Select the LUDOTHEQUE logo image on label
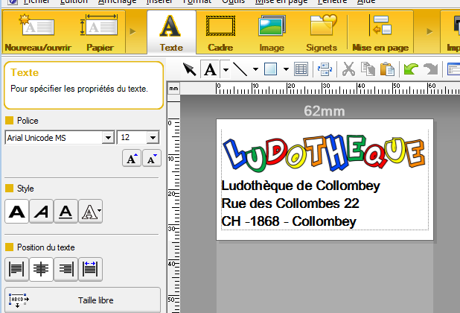Image resolution: width=460 pixels, height=313 pixels. point(325,154)
